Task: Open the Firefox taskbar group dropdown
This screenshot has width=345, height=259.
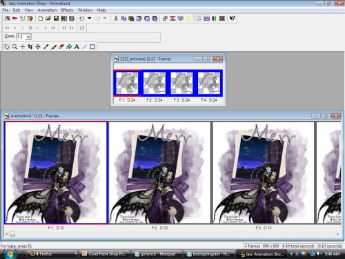Action: (x=76, y=253)
